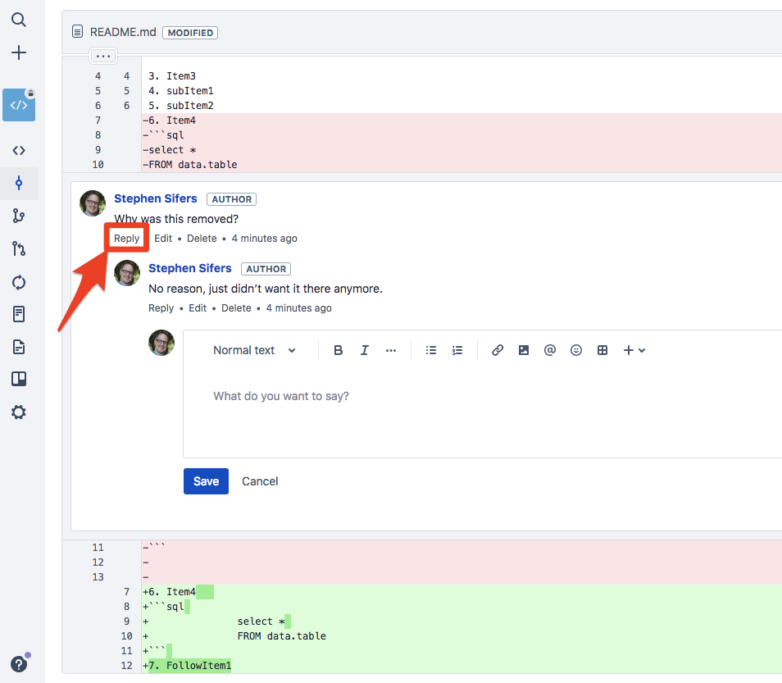Click the 'No reason, just didn't want it' text
Screen dimensions: 782x683
coord(266,289)
